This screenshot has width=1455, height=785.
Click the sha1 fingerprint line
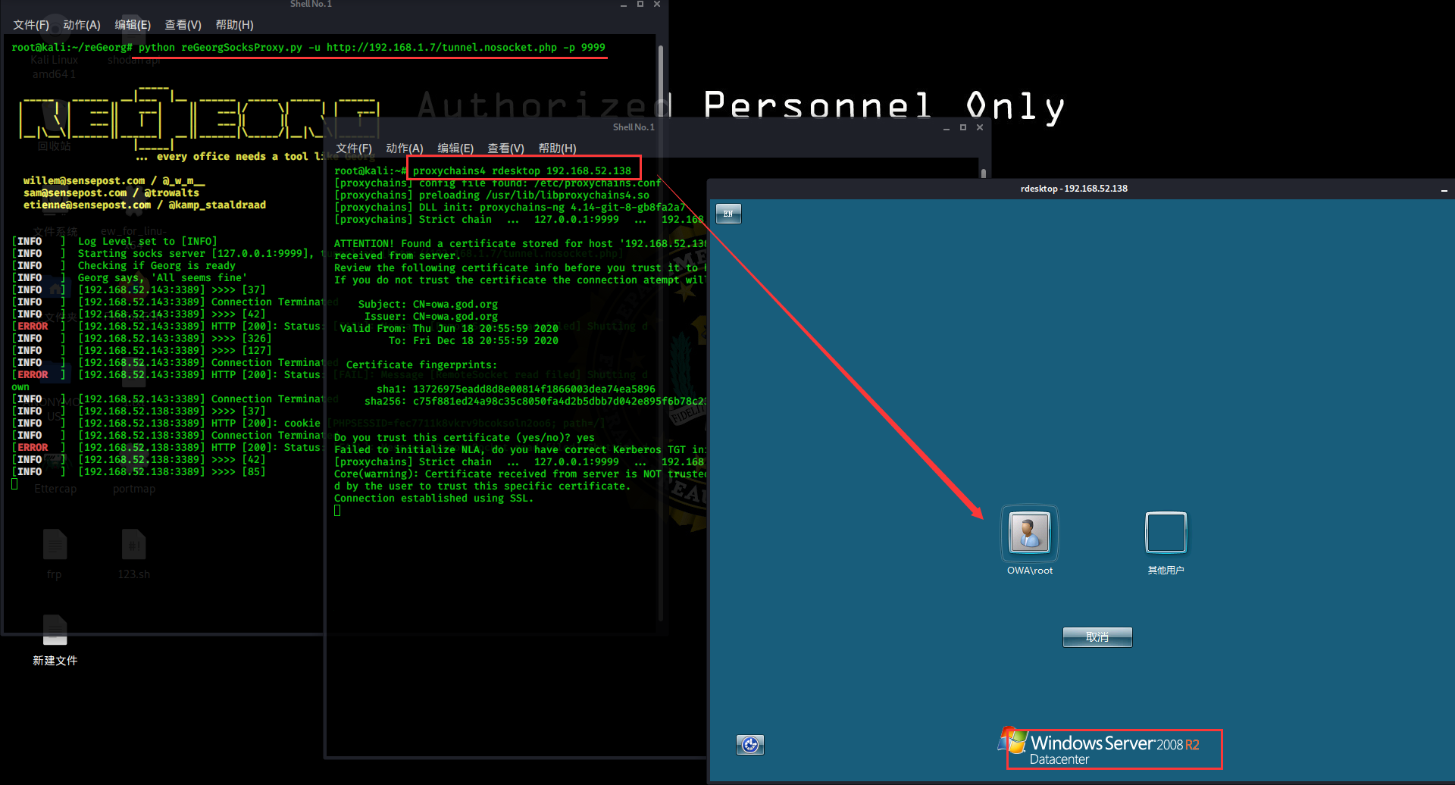click(x=515, y=389)
